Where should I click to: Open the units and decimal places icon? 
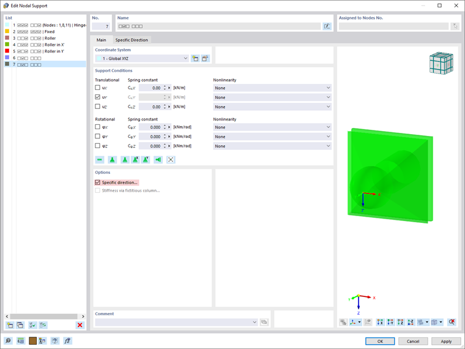tap(20, 340)
